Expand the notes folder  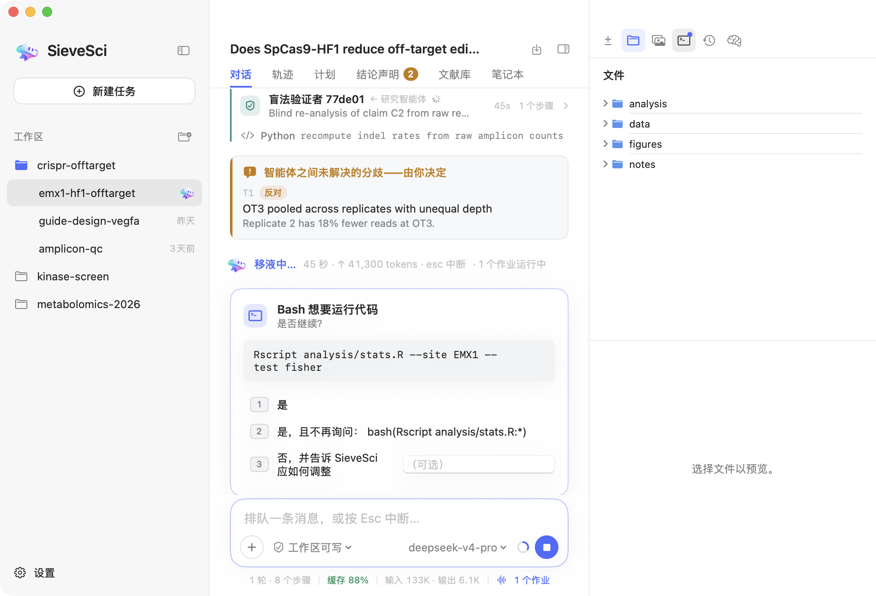pos(606,164)
